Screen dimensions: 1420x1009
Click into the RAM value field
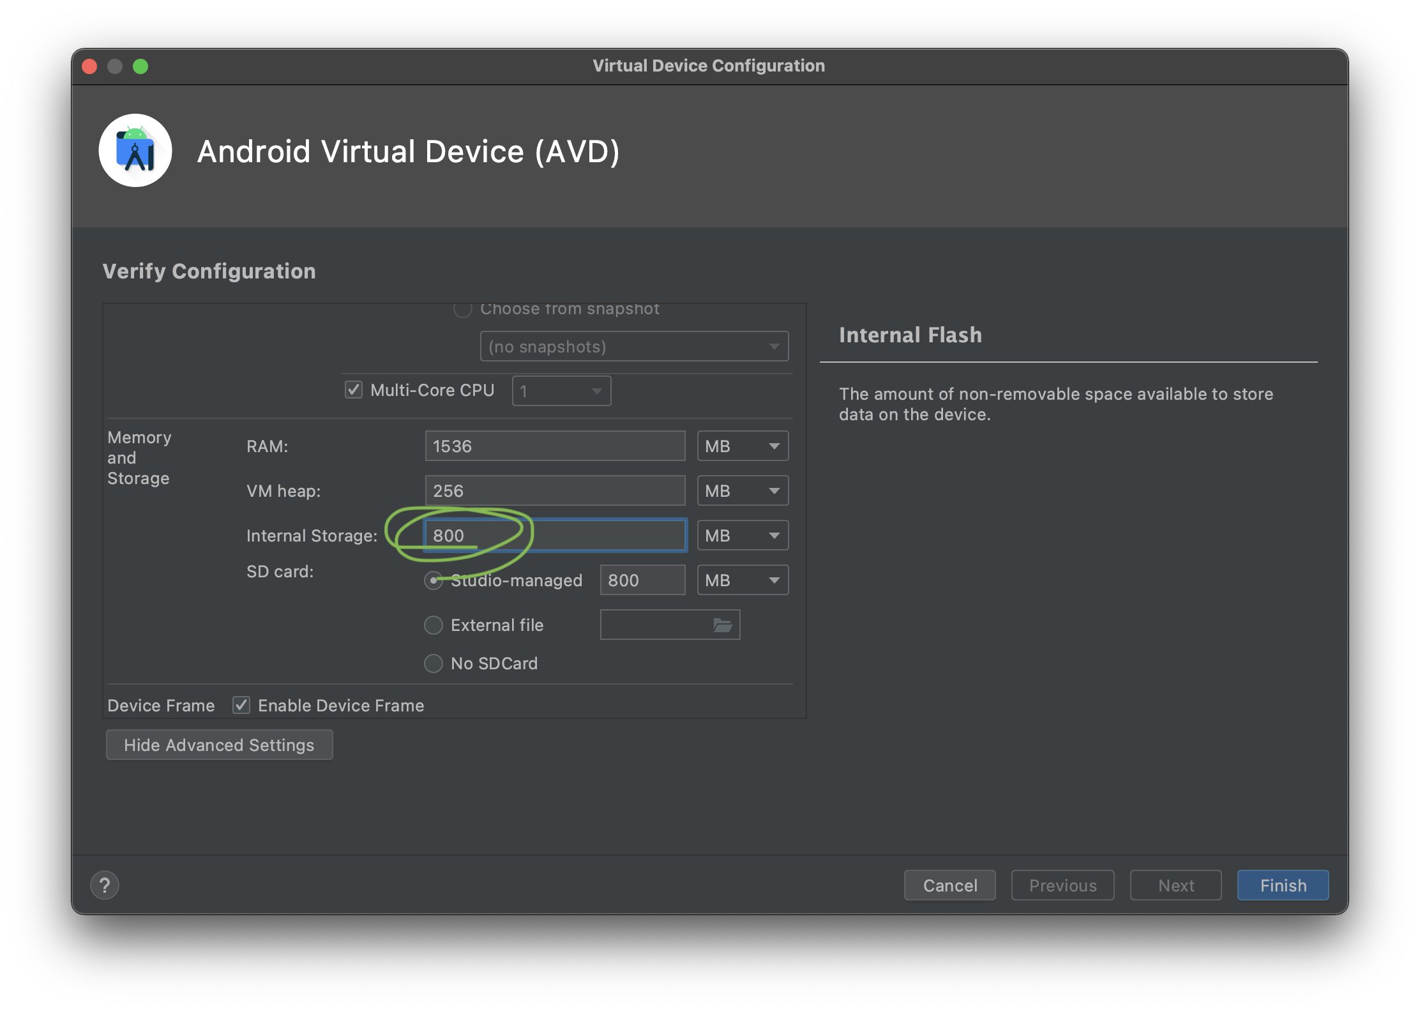click(555, 446)
